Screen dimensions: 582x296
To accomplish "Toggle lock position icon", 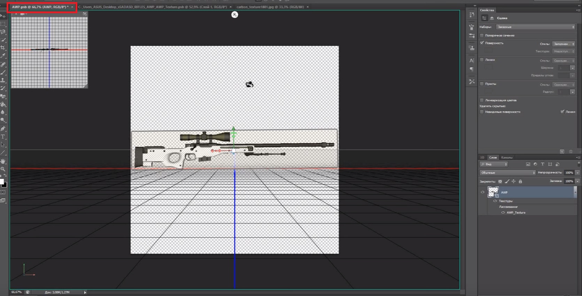I will (513, 181).
